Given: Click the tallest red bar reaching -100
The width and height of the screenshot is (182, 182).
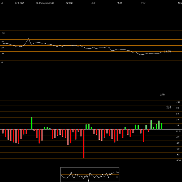Looking at the screenshot, I should [x=83, y=144].
